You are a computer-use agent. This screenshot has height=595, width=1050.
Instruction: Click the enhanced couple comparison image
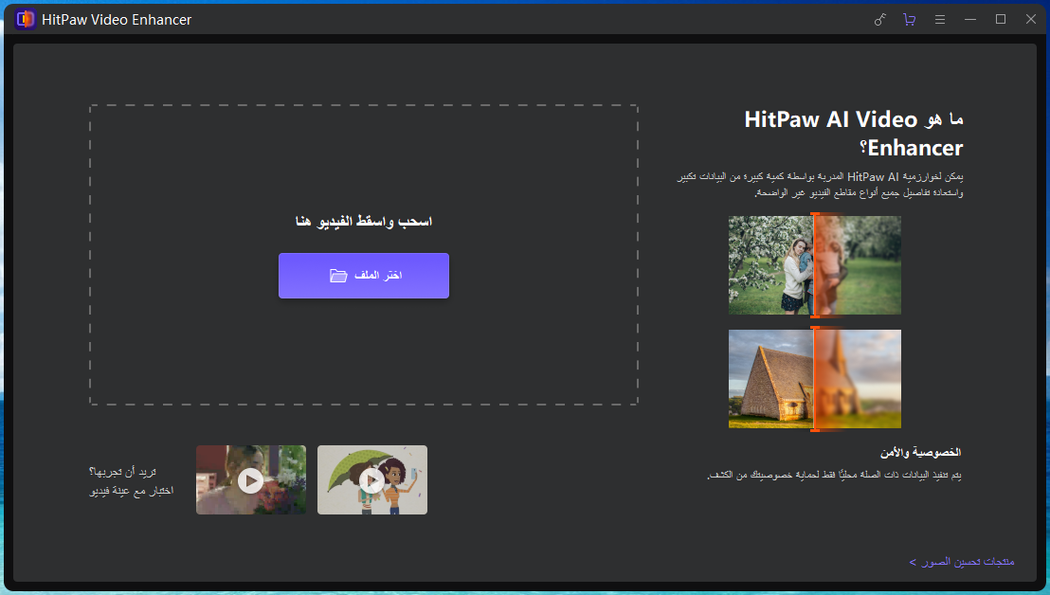[x=814, y=264]
